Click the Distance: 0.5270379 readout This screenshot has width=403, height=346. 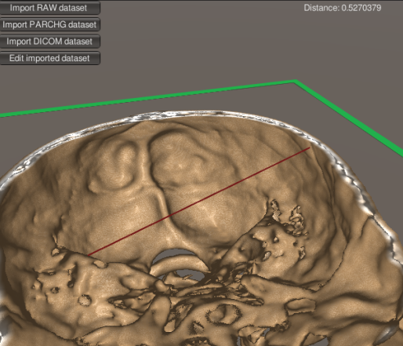click(x=343, y=8)
